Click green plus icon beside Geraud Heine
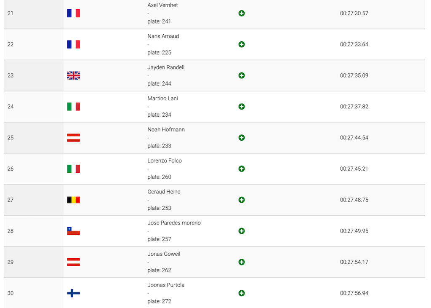 click(241, 200)
